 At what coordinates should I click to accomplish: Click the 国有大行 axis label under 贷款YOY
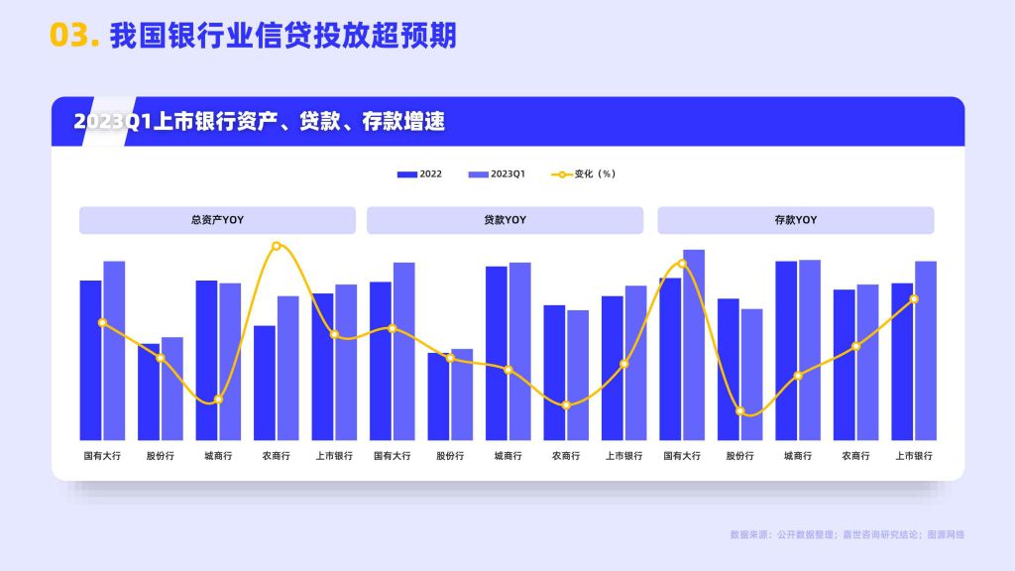tap(393, 456)
